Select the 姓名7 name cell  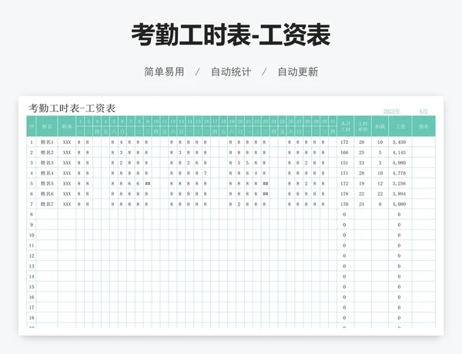(47, 204)
